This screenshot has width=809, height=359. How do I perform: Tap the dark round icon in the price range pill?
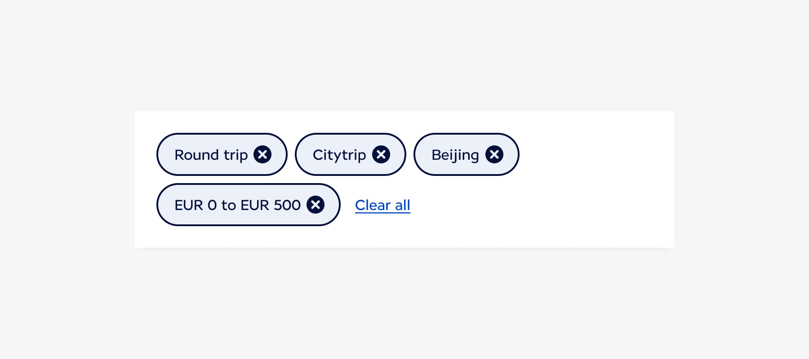point(316,205)
